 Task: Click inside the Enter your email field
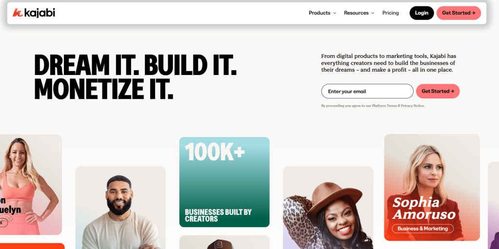click(x=367, y=91)
